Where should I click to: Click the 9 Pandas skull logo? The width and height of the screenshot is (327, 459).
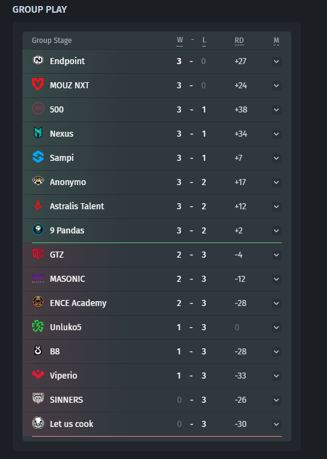[38, 230]
